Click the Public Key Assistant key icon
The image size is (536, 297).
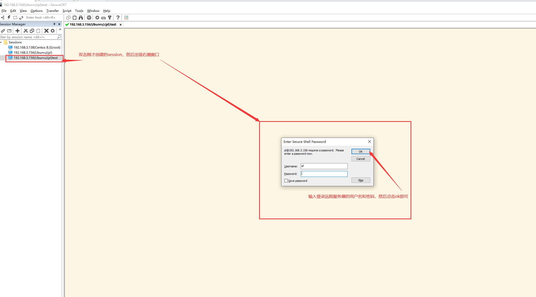[110, 18]
